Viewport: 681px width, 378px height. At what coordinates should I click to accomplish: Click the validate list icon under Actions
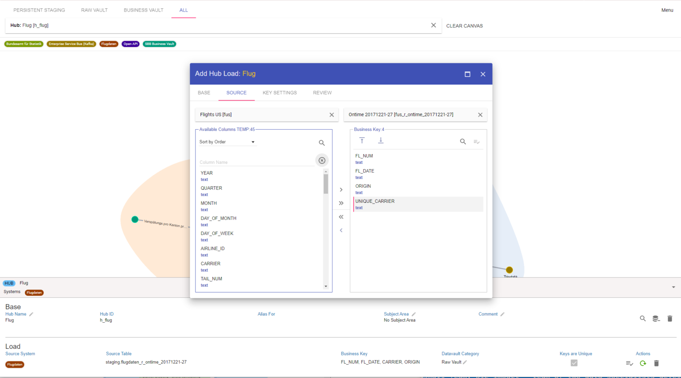[x=629, y=363]
